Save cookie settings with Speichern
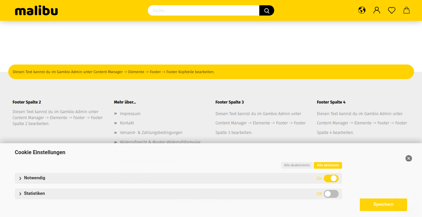The image size is (422, 217). [383, 204]
